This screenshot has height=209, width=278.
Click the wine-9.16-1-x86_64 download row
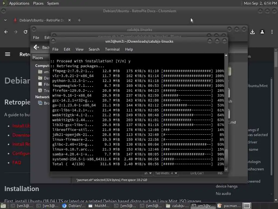pyautogui.click(x=138, y=96)
